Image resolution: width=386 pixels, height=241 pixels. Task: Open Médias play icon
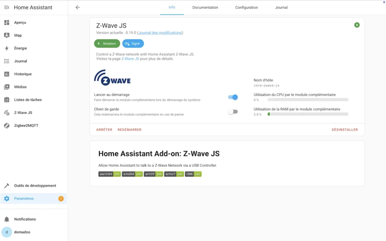coord(7,87)
